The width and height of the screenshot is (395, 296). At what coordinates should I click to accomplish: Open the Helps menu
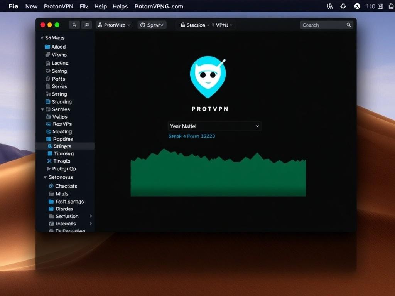pyautogui.click(x=120, y=6)
